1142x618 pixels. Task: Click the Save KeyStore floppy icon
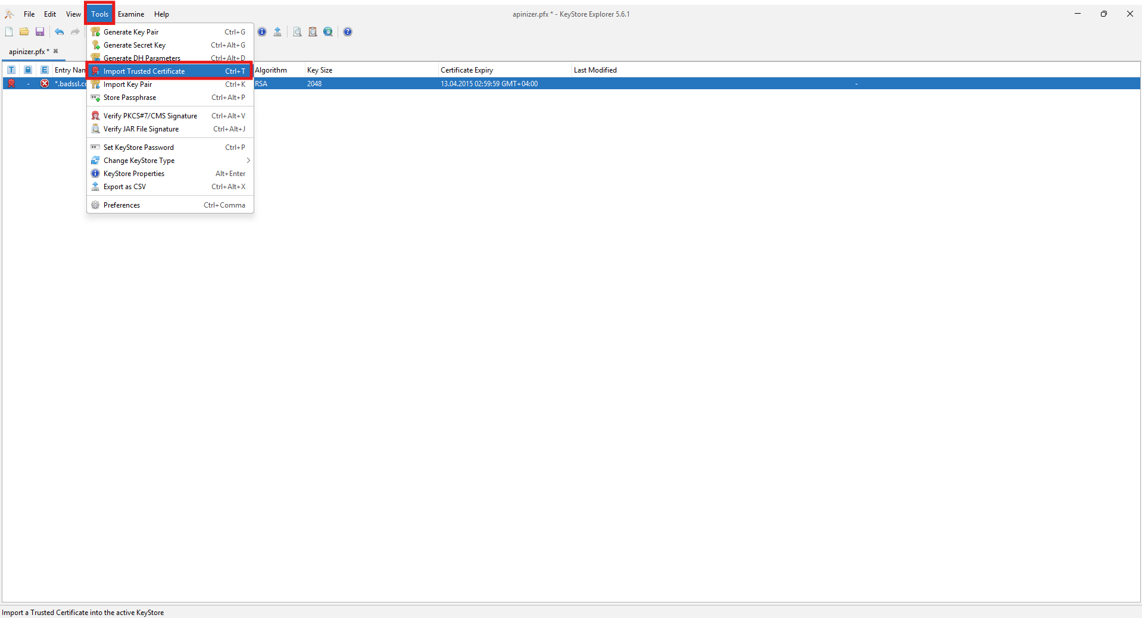coord(40,32)
